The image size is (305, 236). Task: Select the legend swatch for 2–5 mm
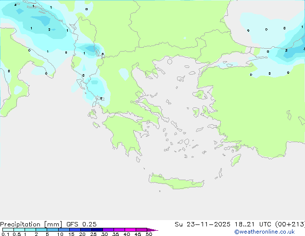pos(41,230)
